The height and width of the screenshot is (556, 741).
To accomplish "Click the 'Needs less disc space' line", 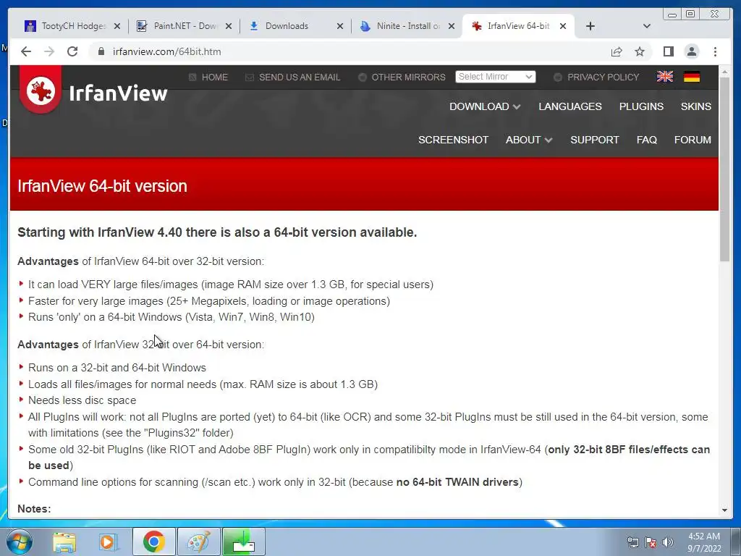I will (82, 400).
